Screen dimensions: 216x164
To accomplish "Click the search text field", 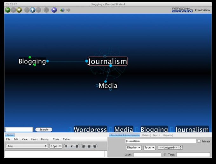I will point(19,129).
